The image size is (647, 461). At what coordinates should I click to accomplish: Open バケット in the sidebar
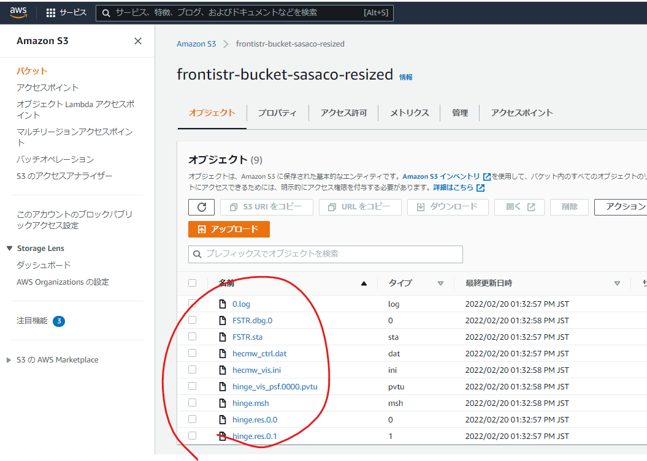click(32, 71)
